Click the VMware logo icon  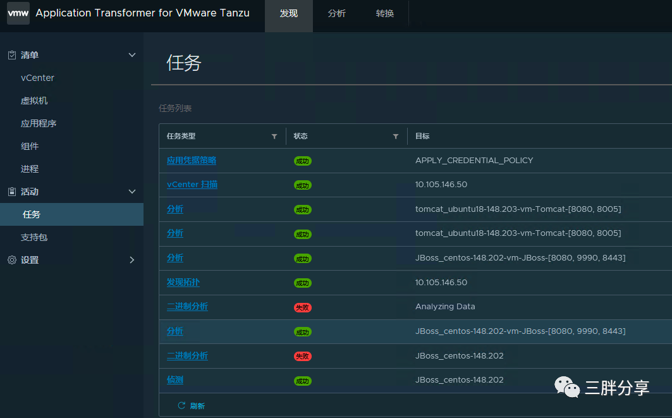pyautogui.click(x=18, y=13)
